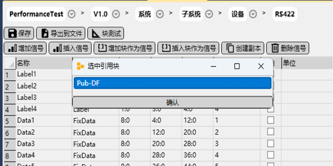333x166 pixels.
Task: Enable the checkbox in the Data3 row
Action: (270, 144)
